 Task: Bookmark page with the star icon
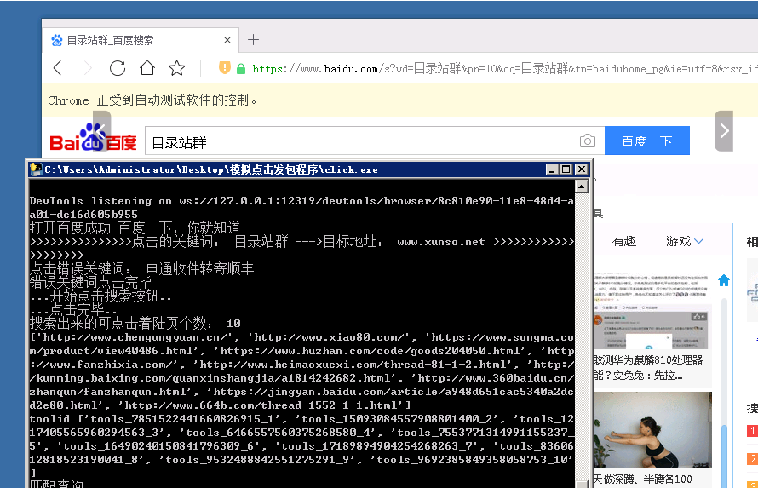pyautogui.click(x=177, y=68)
